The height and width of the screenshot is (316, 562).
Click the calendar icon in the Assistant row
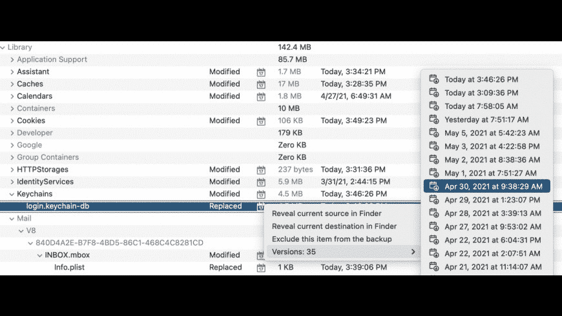pos(261,72)
